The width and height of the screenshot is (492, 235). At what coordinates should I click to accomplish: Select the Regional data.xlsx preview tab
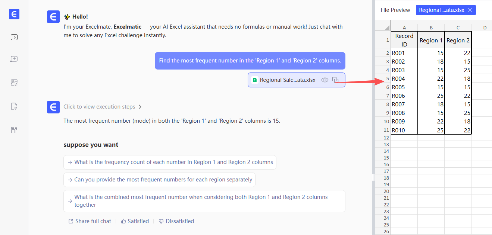(441, 10)
